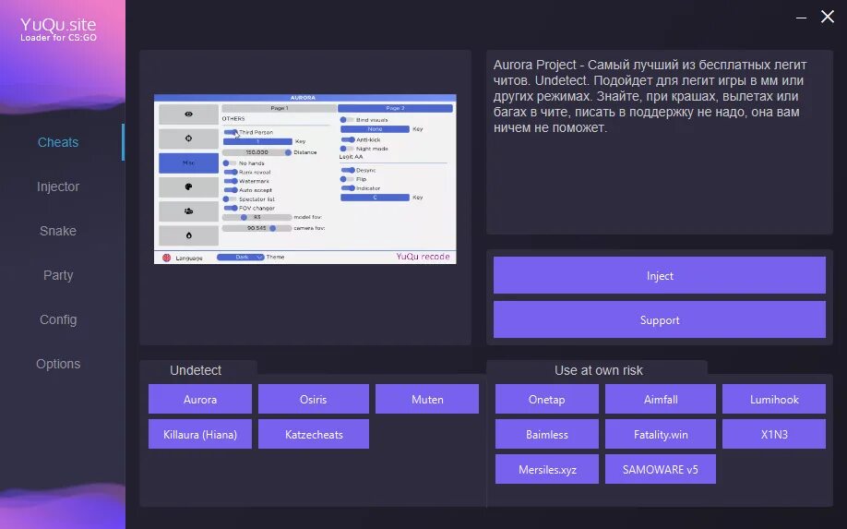Open the Snake section
The height and width of the screenshot is (529, 847).
click(58, 231)
